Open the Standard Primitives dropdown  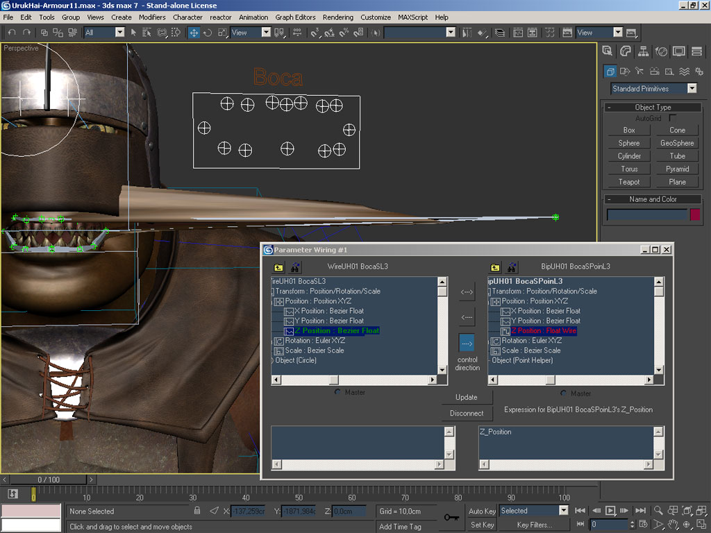[692, 89]
